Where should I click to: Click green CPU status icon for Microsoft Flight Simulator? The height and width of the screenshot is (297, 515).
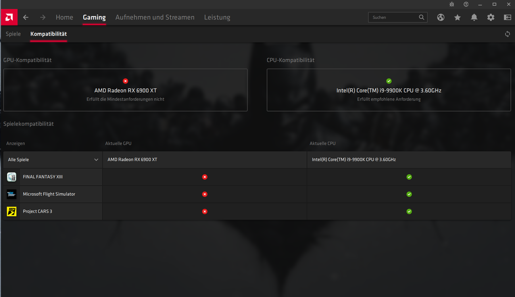[409, 194]
